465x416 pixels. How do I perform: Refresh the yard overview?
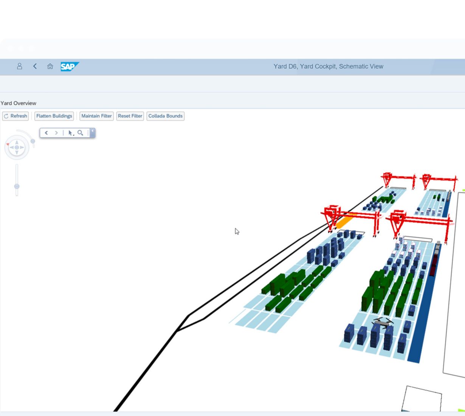click(15, 116)
